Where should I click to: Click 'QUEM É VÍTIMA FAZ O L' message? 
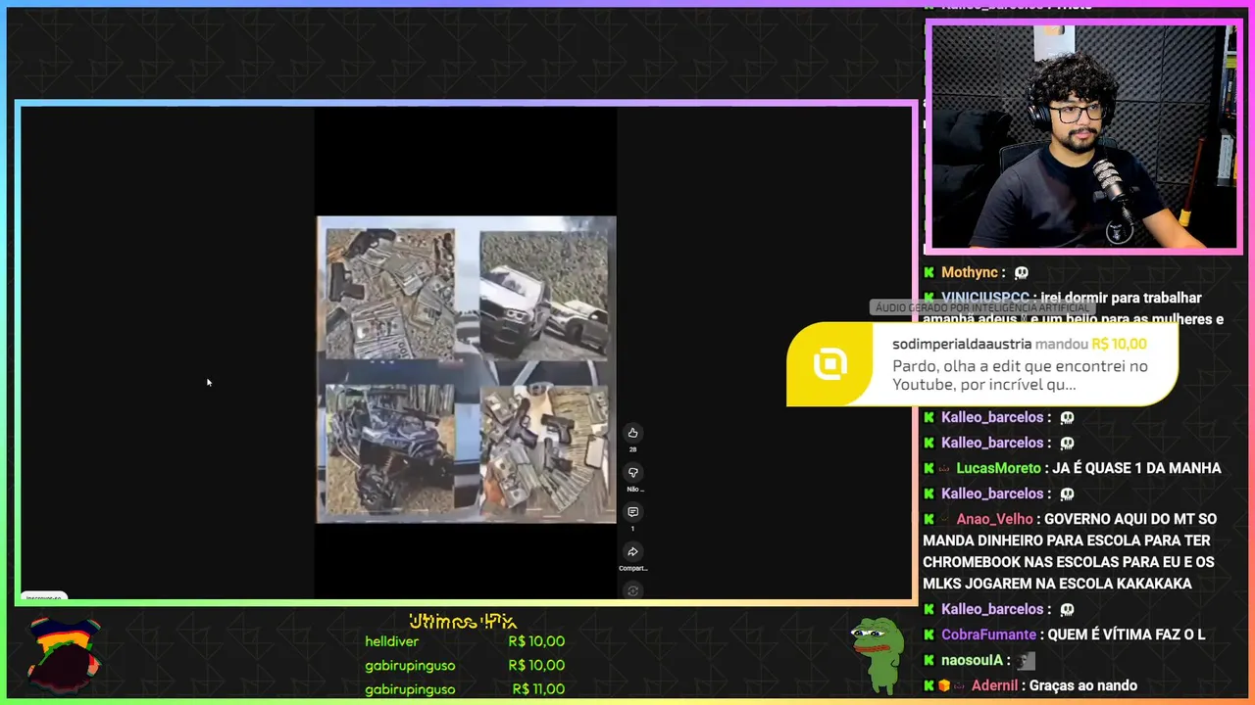point(1127,634)
